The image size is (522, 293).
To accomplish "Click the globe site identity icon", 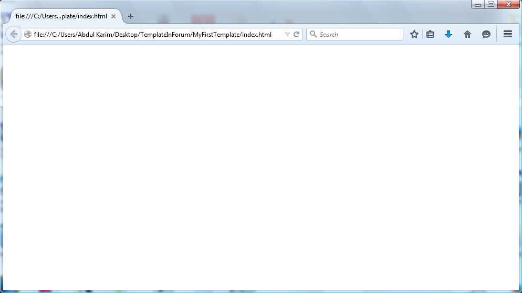I will pos(28,35).
